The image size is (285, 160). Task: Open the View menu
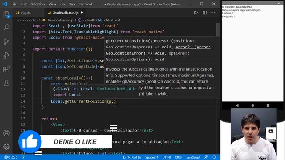point(52,4)
